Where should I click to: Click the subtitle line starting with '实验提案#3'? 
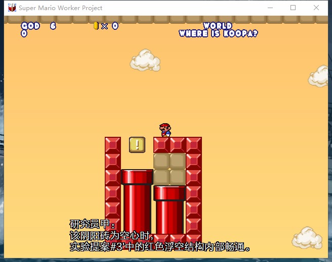click(160, 246)
